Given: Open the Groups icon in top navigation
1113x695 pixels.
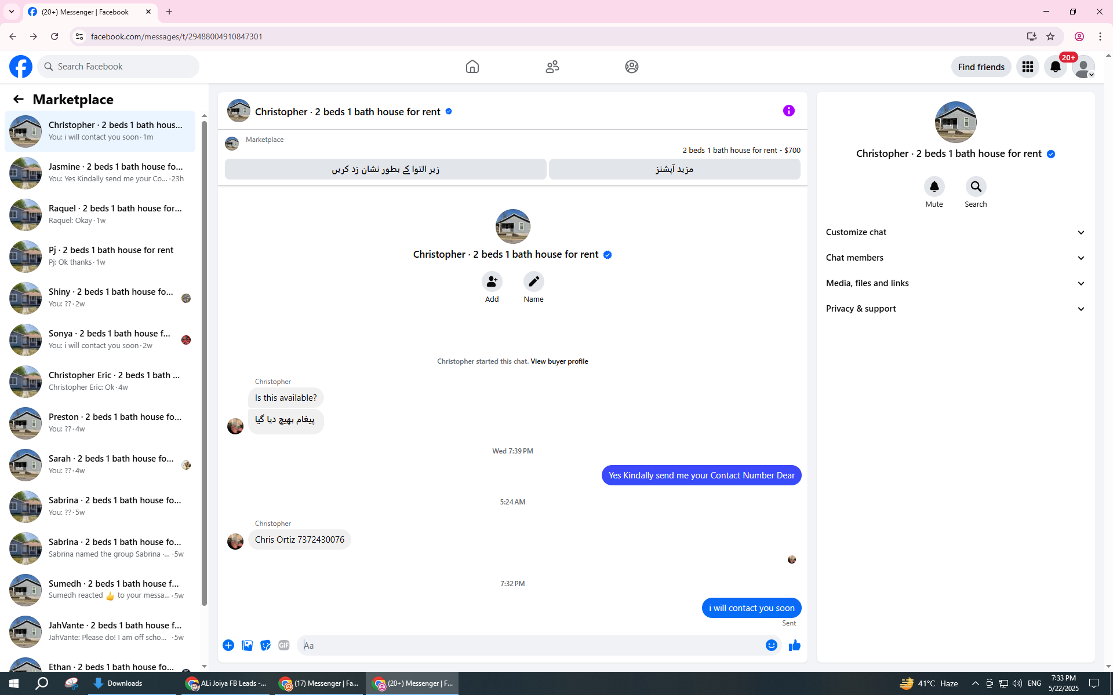Looking at the screenshot, I should point(632,67).
